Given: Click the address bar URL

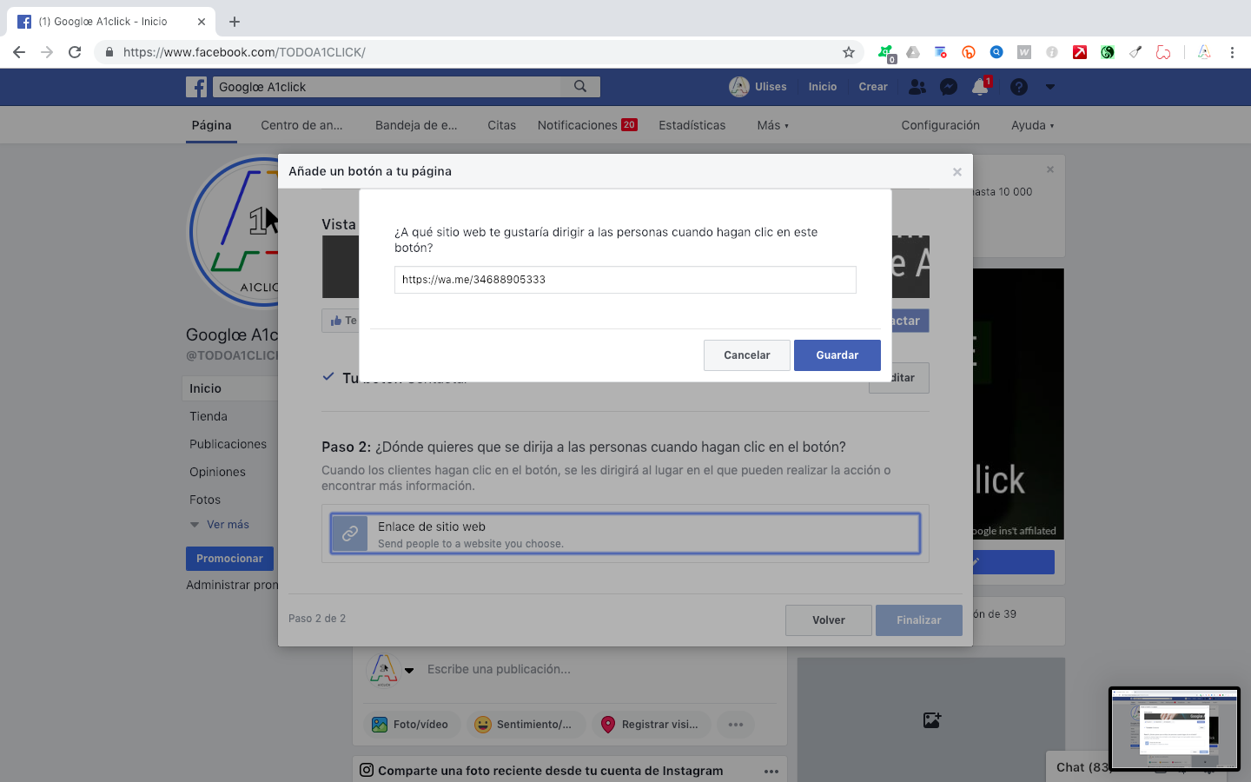Looking at the screenshot, I should [244, 52].
